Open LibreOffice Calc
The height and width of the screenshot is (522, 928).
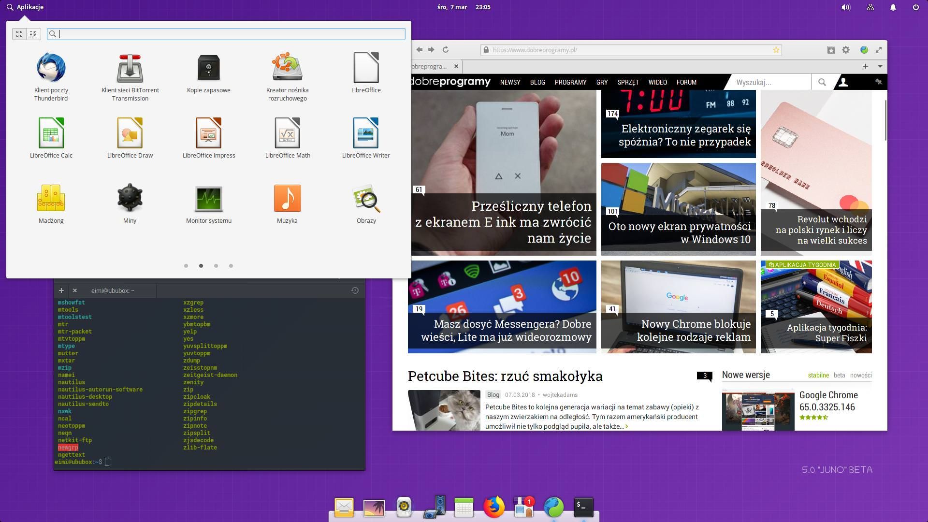(x=51, y=133)
